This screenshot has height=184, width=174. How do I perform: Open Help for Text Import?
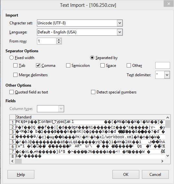pyautogui.click(x=21, y=175)
